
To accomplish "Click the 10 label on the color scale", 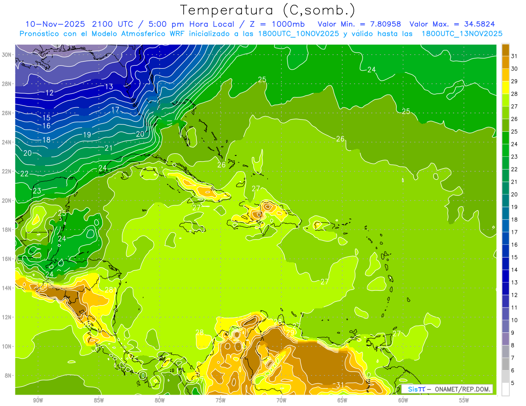I will tap(515, 320).
